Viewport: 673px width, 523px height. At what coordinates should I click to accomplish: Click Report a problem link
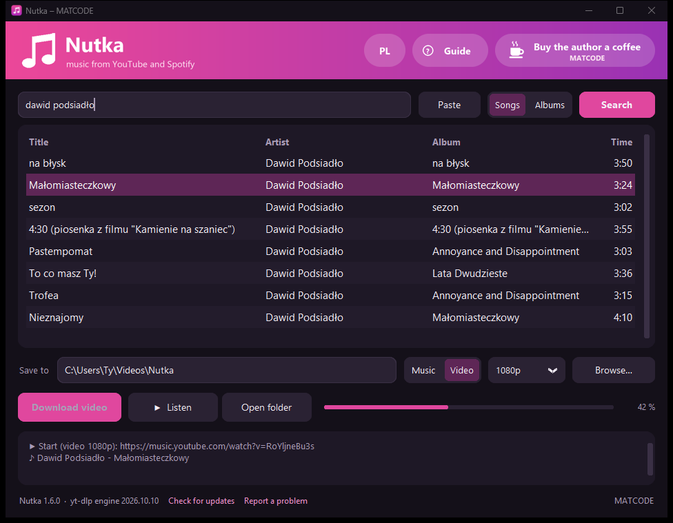click(x=276, y=501)
